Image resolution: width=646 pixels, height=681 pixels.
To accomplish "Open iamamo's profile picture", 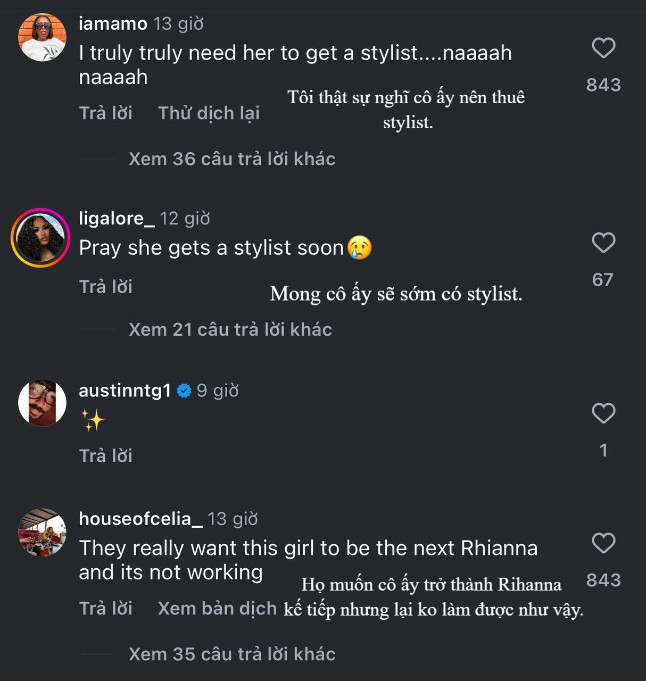I will tap(42, 37).
